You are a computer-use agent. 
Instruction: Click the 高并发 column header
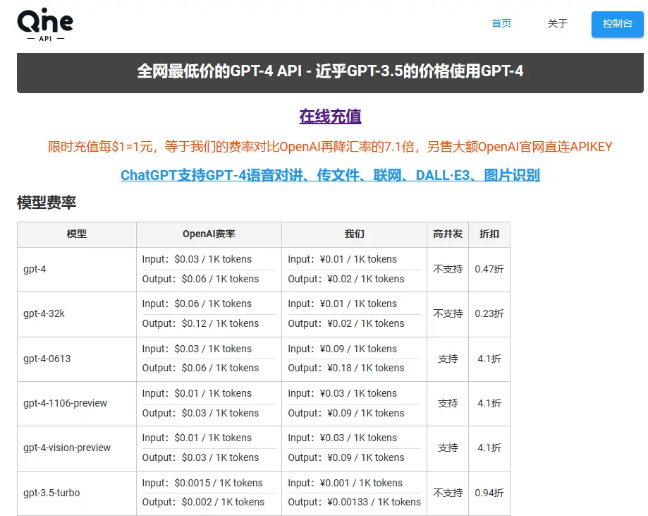click(x=447, y=234)
